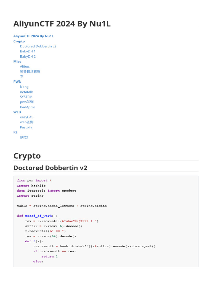Select the SYSTEM challenge link
212x282 pixels.
pyautogui.click(x=26, y=97)
